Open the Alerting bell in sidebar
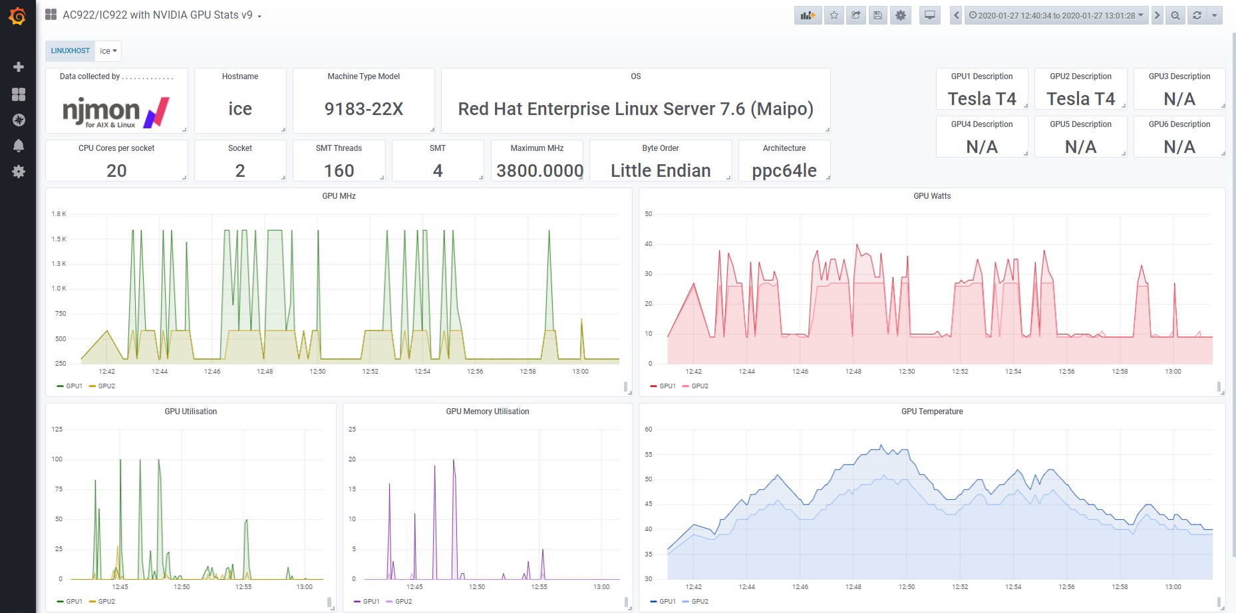Screen dimensions: 1236x613 point(19,146)
